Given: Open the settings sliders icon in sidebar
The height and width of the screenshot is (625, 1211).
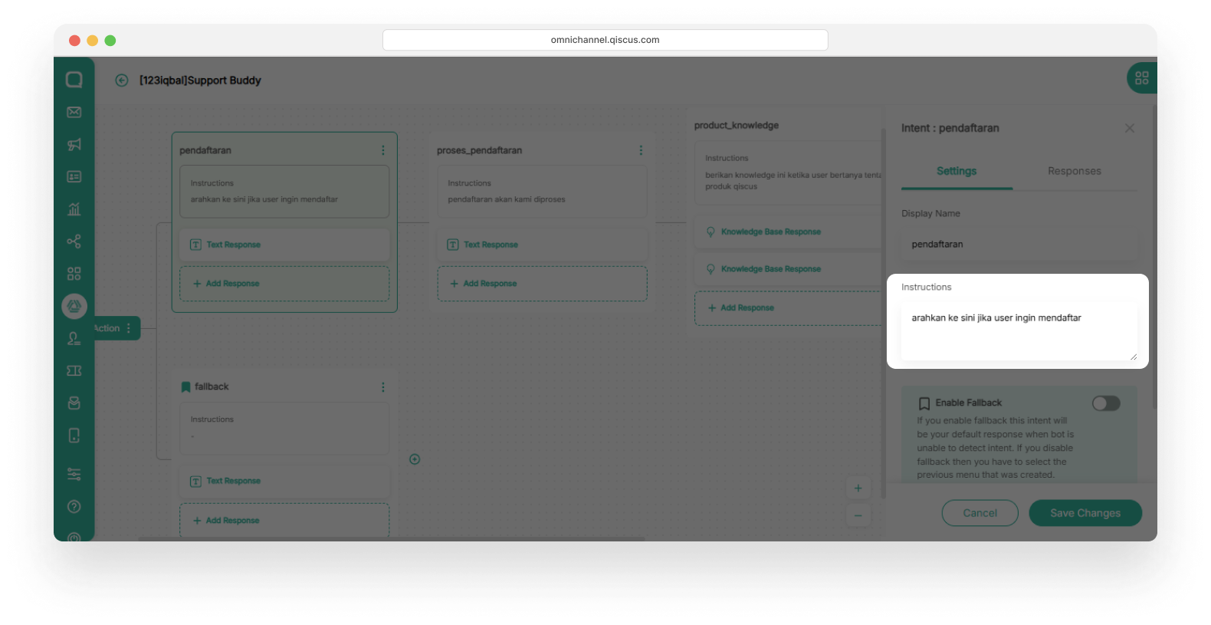Looking at the screenshot, I should (x=74, y=474).
